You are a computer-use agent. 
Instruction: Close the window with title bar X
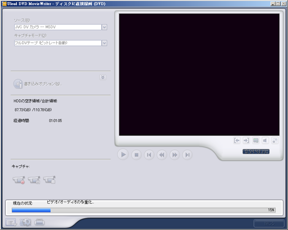click(284, 4)
